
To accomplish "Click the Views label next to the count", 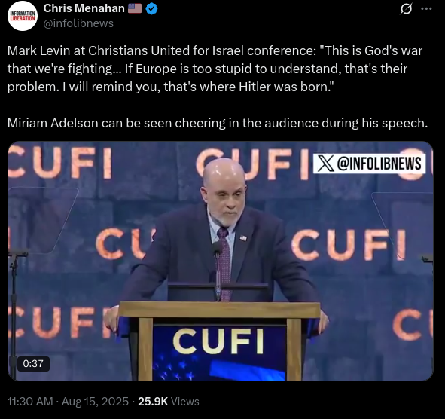I will [185, 402].
